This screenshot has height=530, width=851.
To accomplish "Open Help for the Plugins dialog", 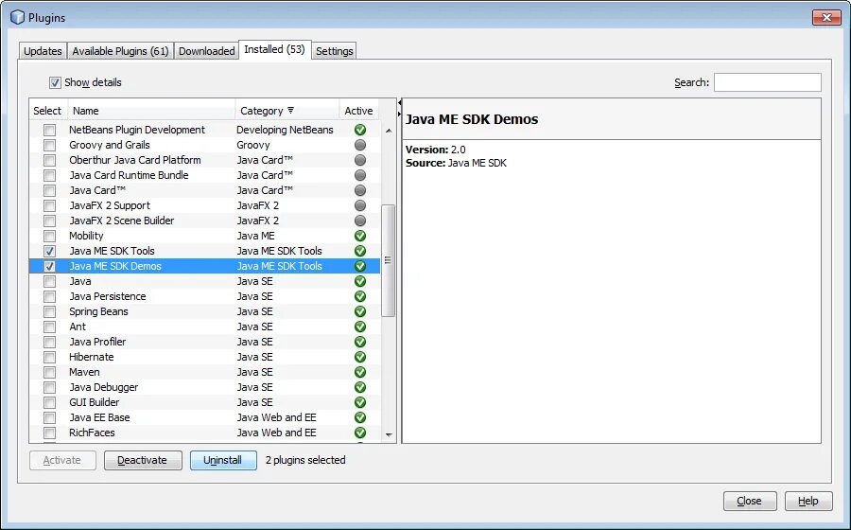I will pos(808,502).
